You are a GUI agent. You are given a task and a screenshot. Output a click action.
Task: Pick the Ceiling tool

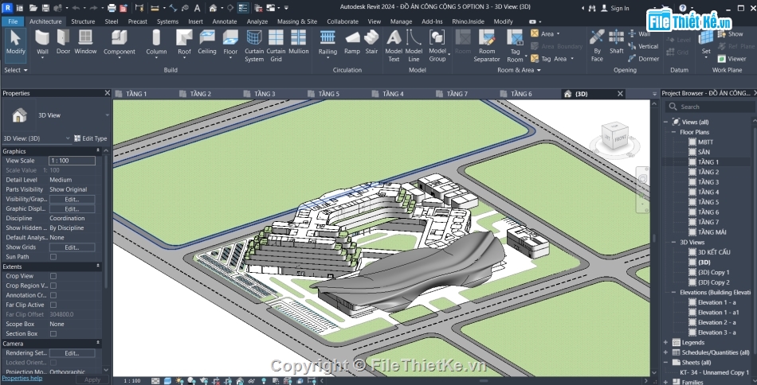(x=207, y=43)
